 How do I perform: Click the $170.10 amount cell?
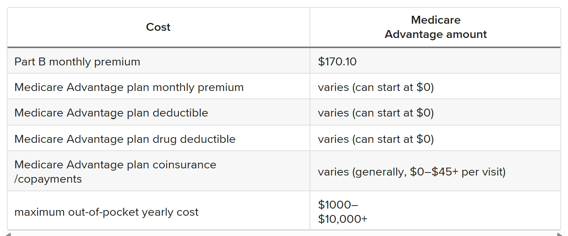(337, 62)
